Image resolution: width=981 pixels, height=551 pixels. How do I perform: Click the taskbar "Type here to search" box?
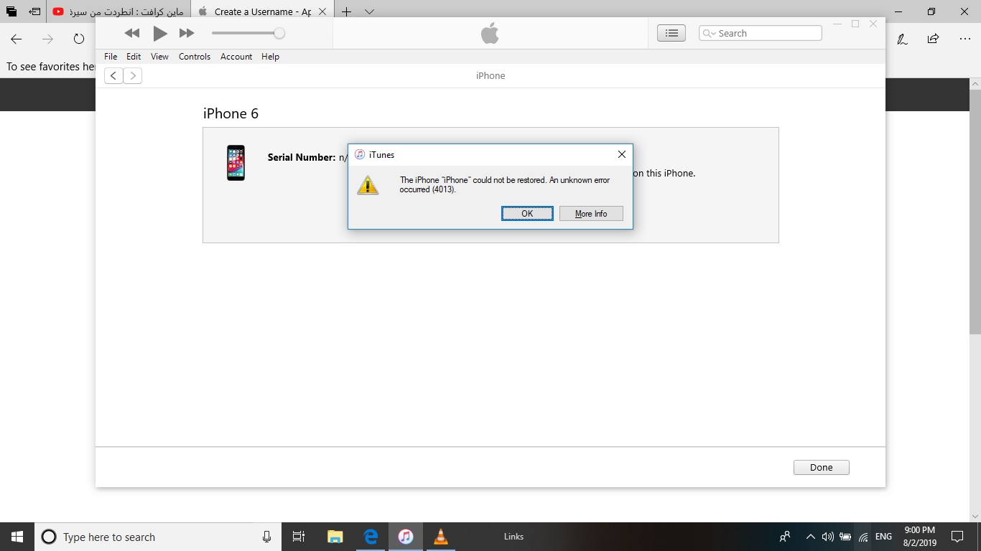point(157,537)
